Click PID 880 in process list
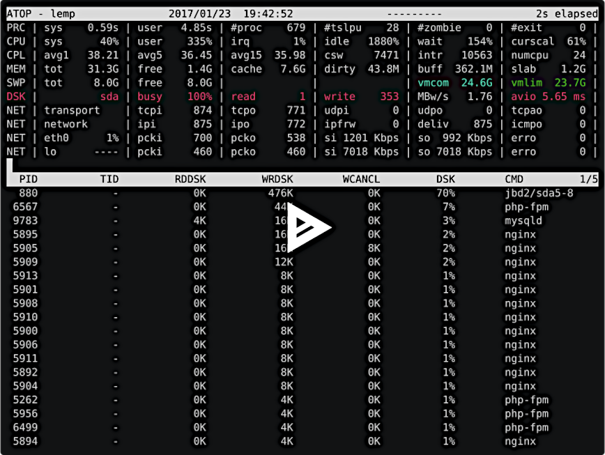 [28, 193]
